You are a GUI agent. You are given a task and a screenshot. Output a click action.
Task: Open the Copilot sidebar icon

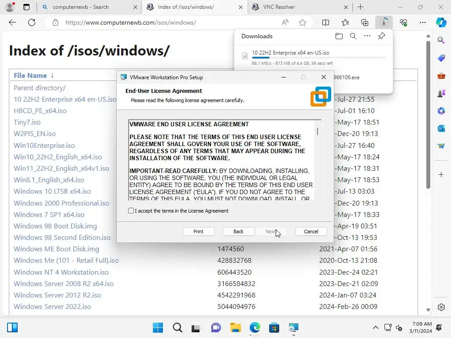coord(441,22)
